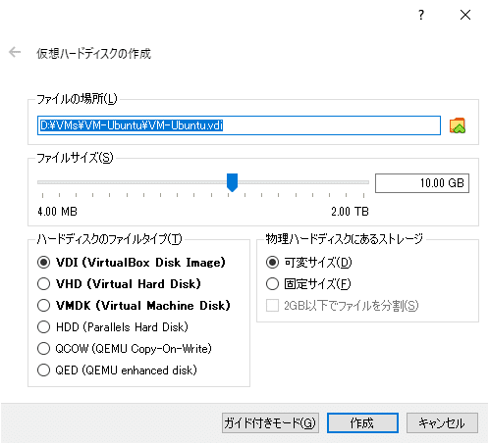This screenshot has width=489, height=444.
Task: Click the 作成 button
Action: pos(362,423)
